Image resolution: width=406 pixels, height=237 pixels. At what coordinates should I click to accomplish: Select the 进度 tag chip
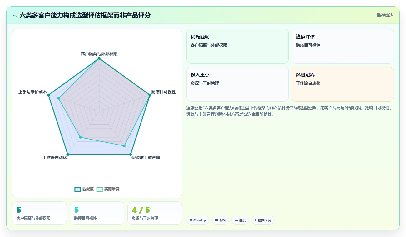pyautogui.click(x=240, y=220)
